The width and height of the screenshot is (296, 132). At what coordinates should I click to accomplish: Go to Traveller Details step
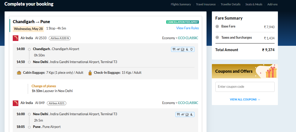231,4
